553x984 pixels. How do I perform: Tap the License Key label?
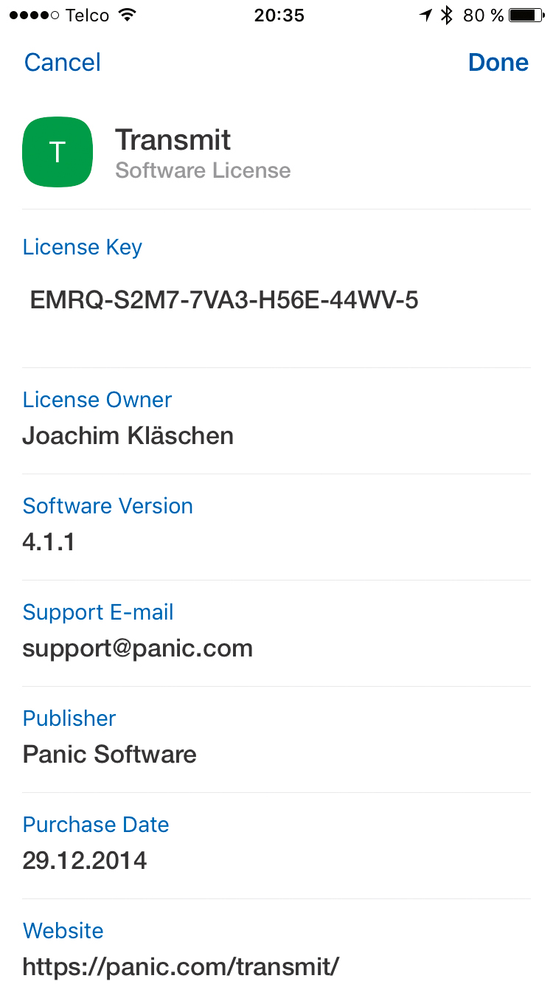click(x=83, y=247)
